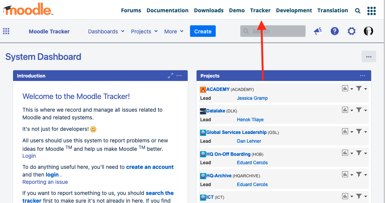Open filter funnel icon for Global Services Leadership
Screen dimensions: 385x203
(x=359, y=131)
